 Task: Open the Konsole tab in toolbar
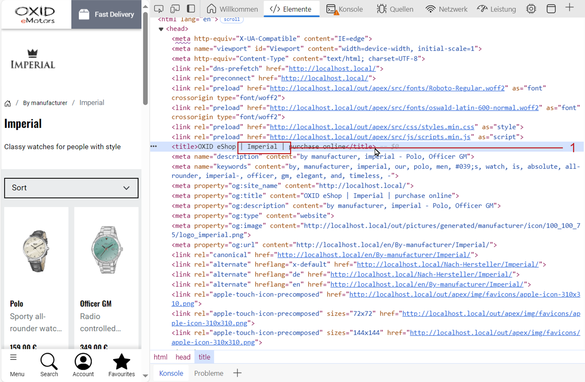[345, 9]
